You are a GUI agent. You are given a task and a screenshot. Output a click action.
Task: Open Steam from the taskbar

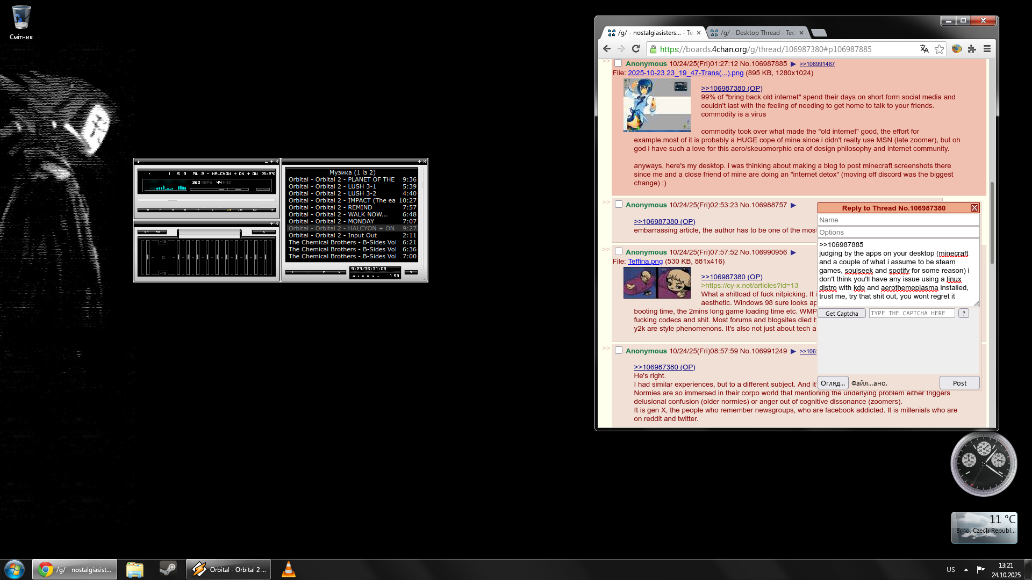pyautogui.click(x=168, y=569)
